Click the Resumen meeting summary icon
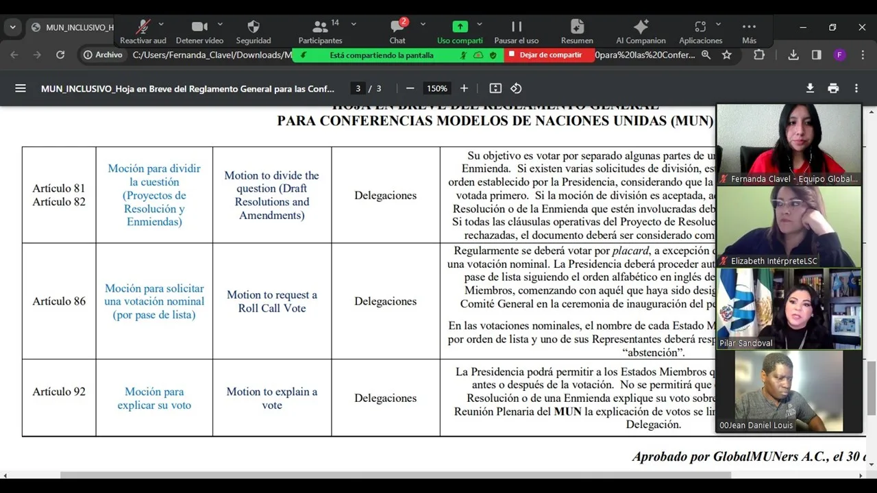877x493 pixels. [x=577, y=27]
